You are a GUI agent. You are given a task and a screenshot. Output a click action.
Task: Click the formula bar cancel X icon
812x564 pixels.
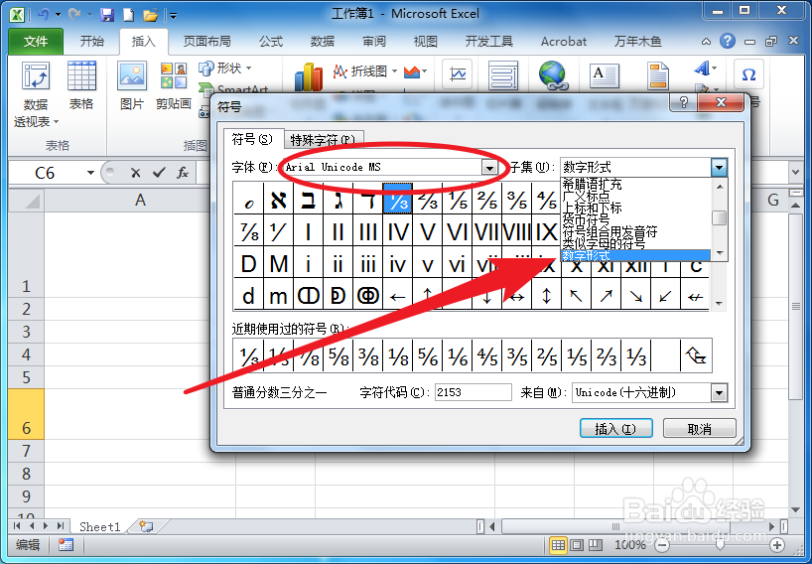(136, 173)
